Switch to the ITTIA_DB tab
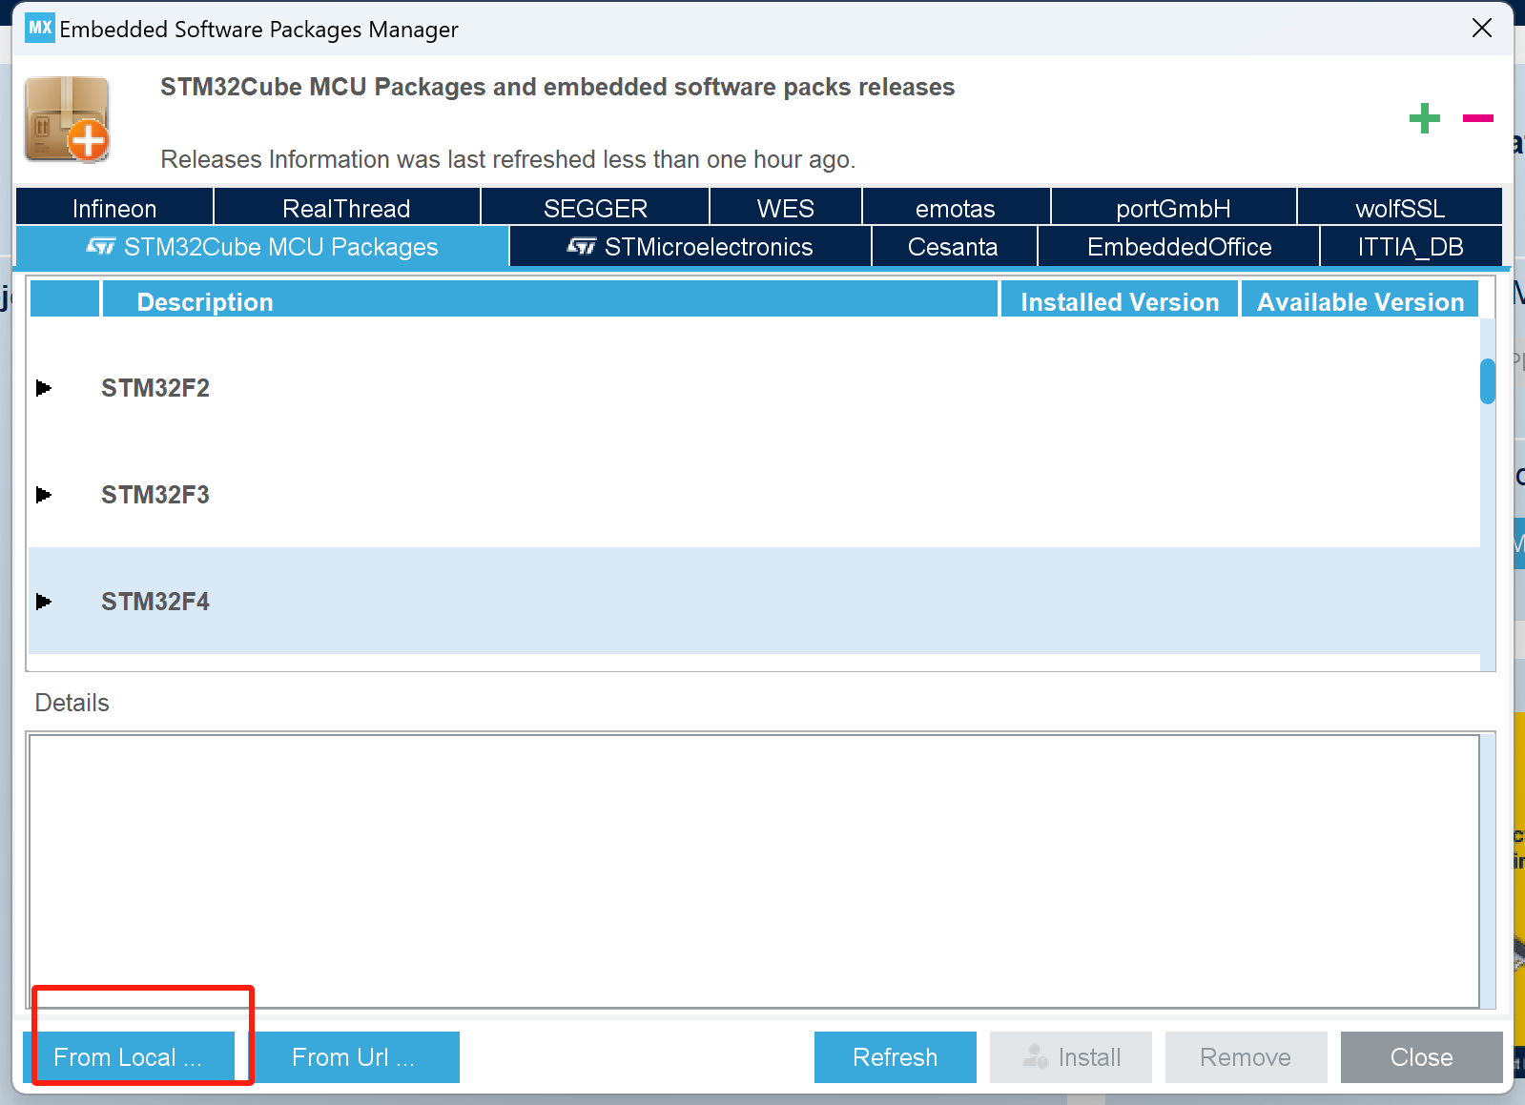 point(1412,247)
